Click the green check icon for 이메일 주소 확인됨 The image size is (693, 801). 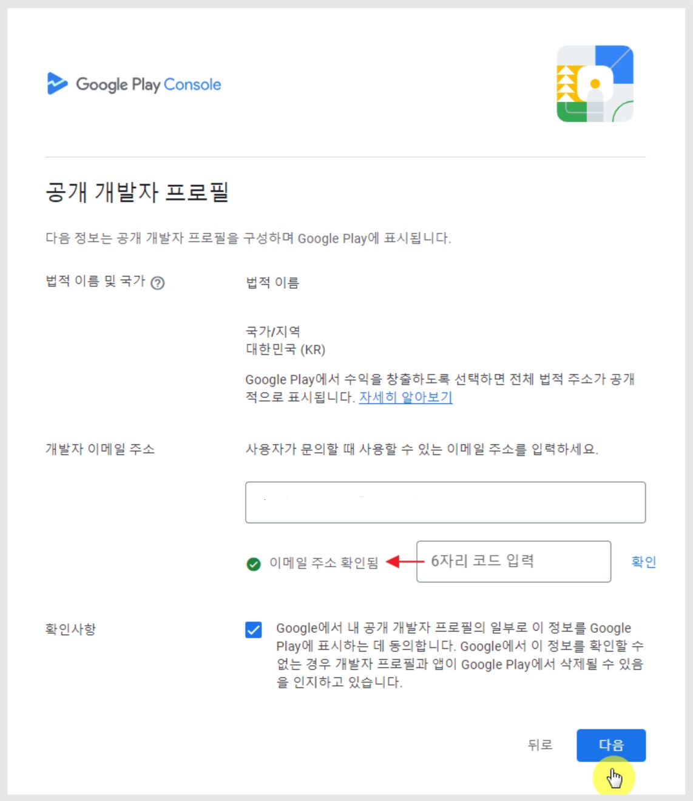(254, 564)
